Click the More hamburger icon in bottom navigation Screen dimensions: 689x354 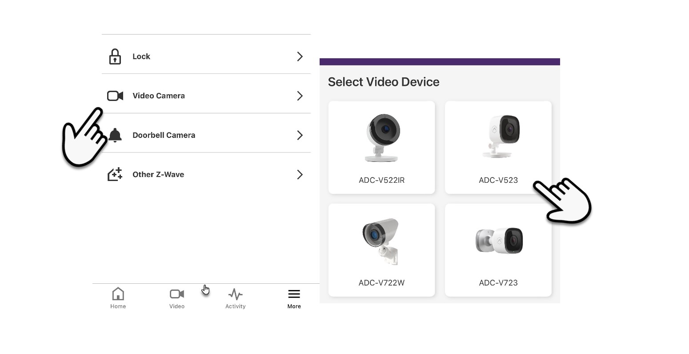coord(294,294)
